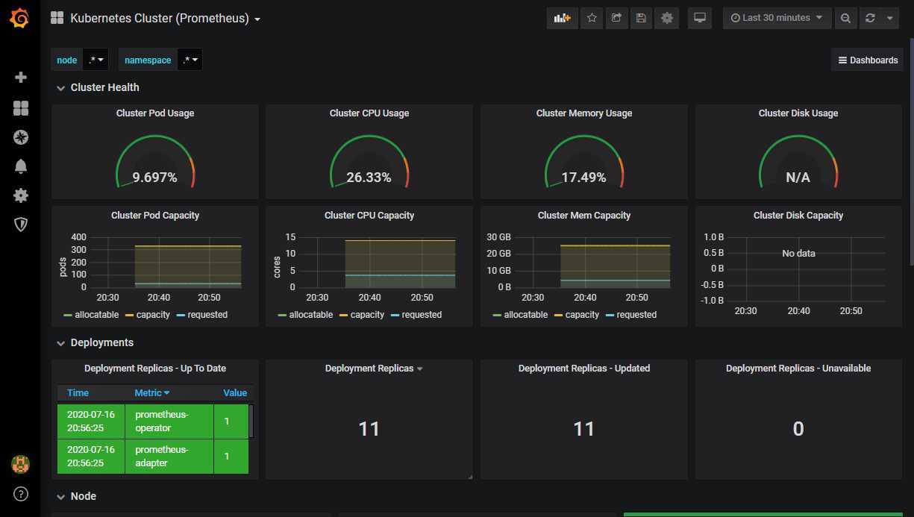Open the Help question mark icon

tap(21, 494)
